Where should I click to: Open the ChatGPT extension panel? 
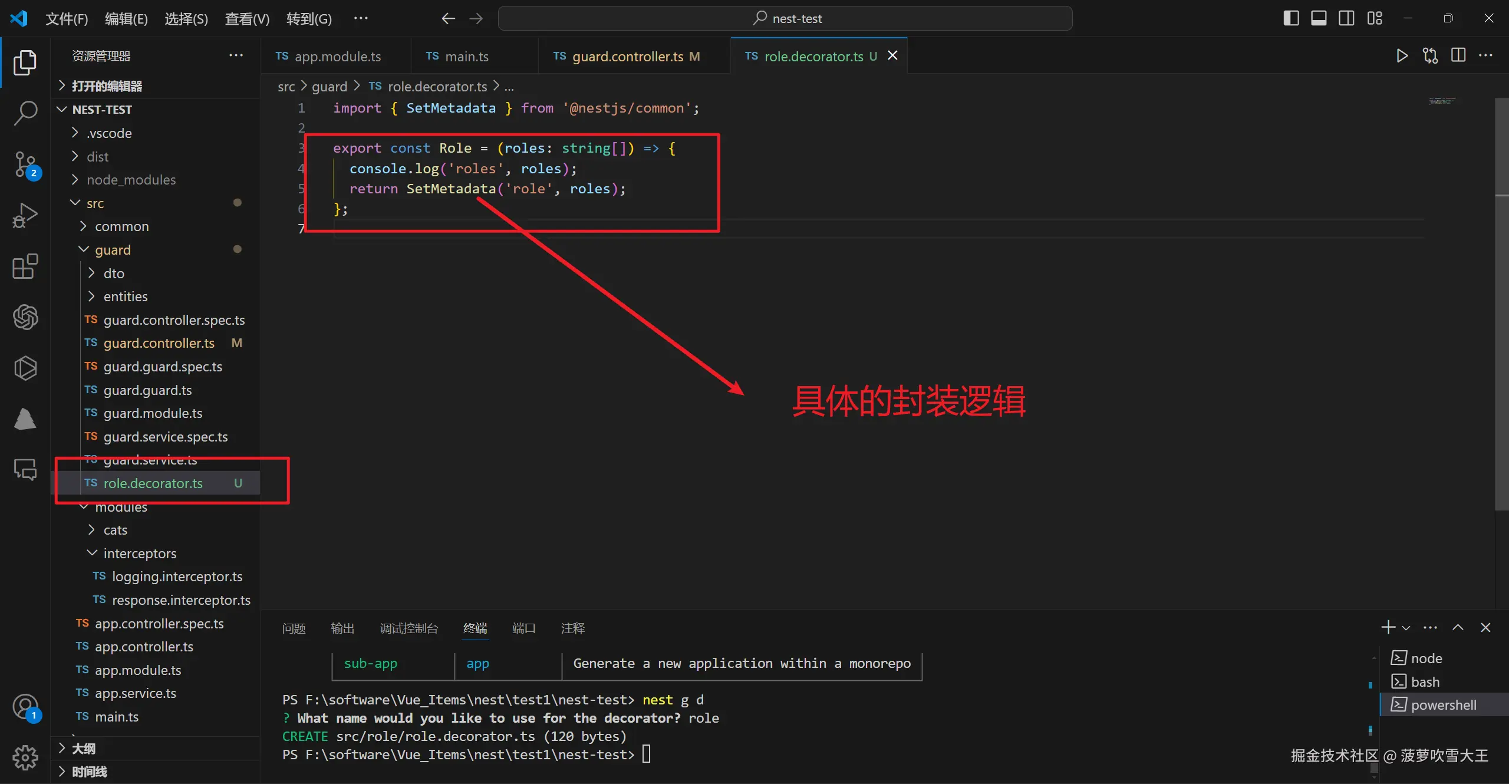click(25, 317)
